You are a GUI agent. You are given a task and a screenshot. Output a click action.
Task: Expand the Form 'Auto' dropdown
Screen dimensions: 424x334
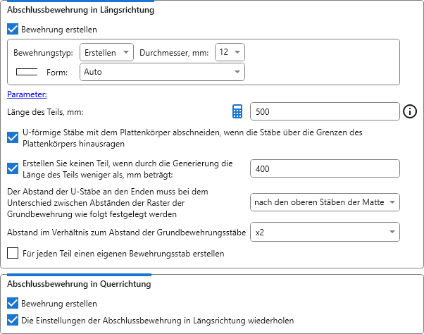coord(162,72)
